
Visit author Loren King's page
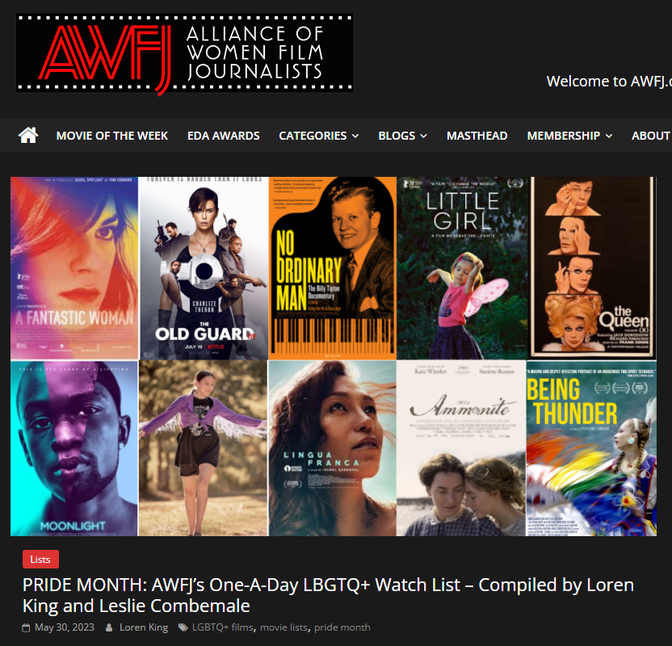(144, 627)
